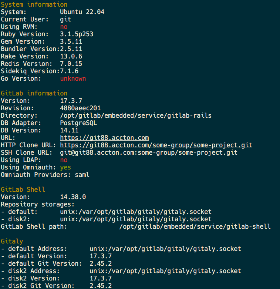Click the GitLab information heading
The image size is (280, 289).
click(34, 93)
